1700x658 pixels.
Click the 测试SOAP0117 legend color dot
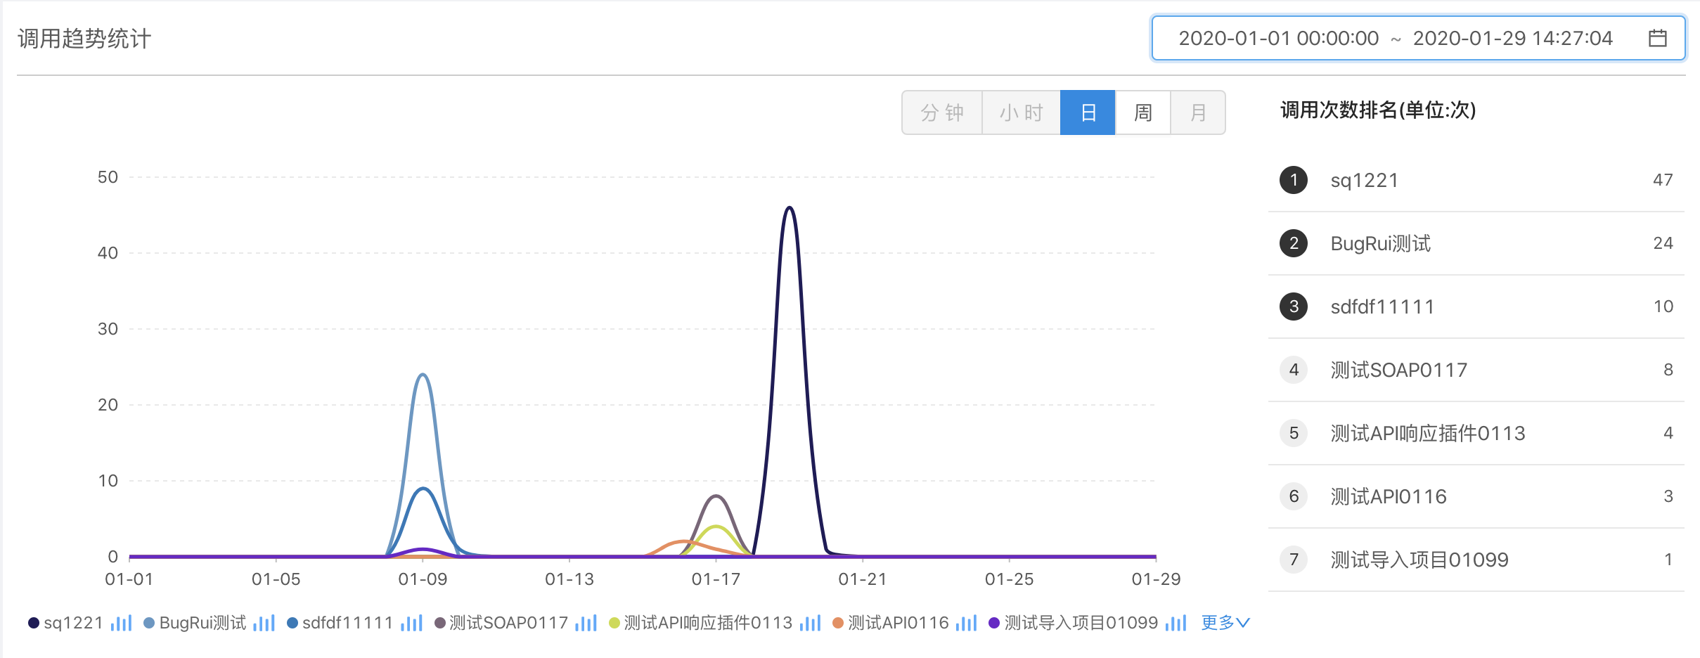(x=440, y=623)
